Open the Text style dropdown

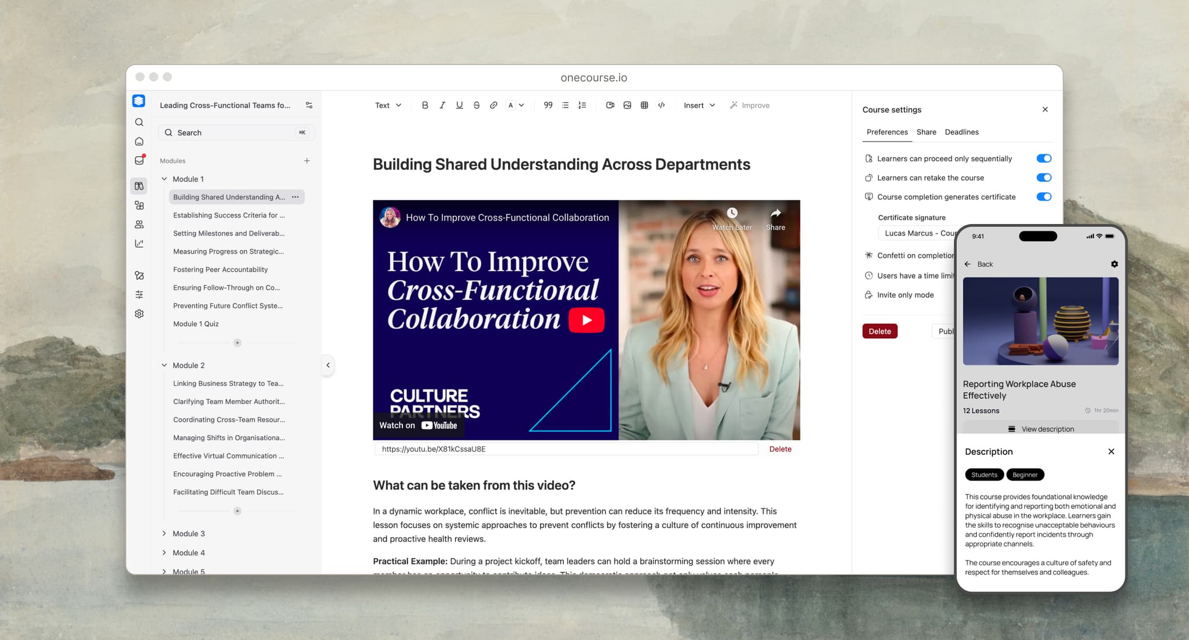point(388,105)
